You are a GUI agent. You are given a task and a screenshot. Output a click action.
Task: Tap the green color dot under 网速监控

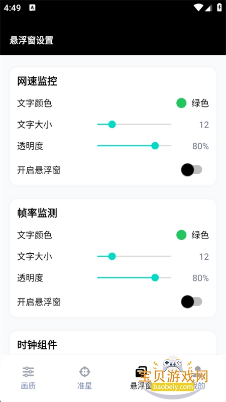(x=181, y=104)
